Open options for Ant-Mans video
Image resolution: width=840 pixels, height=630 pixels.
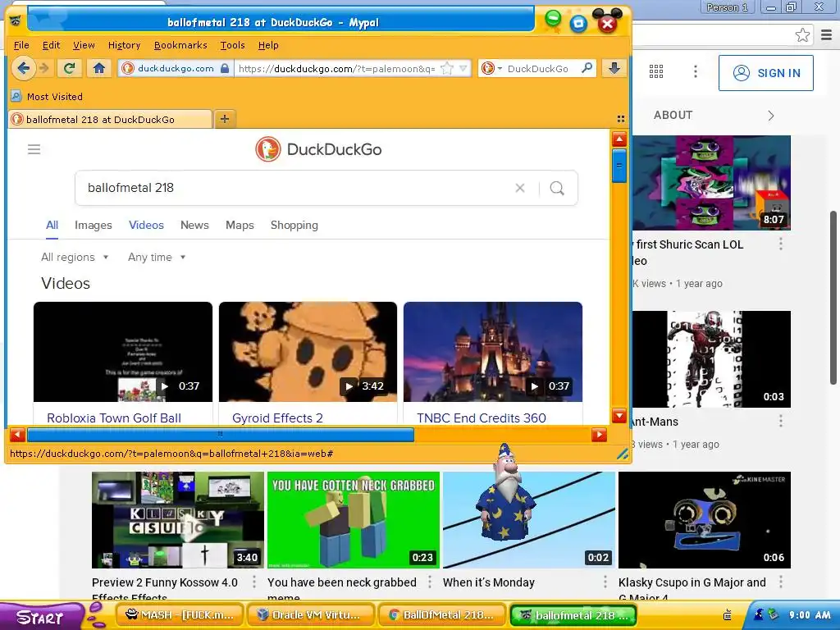point(781,421)
